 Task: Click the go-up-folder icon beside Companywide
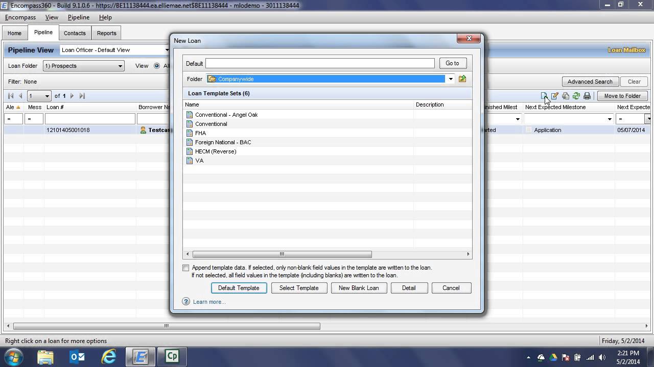point(462,78)
